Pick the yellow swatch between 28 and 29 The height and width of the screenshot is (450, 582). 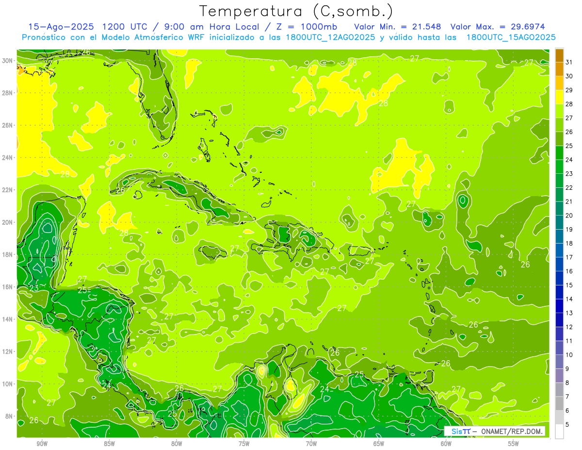(x=560, y=97)
